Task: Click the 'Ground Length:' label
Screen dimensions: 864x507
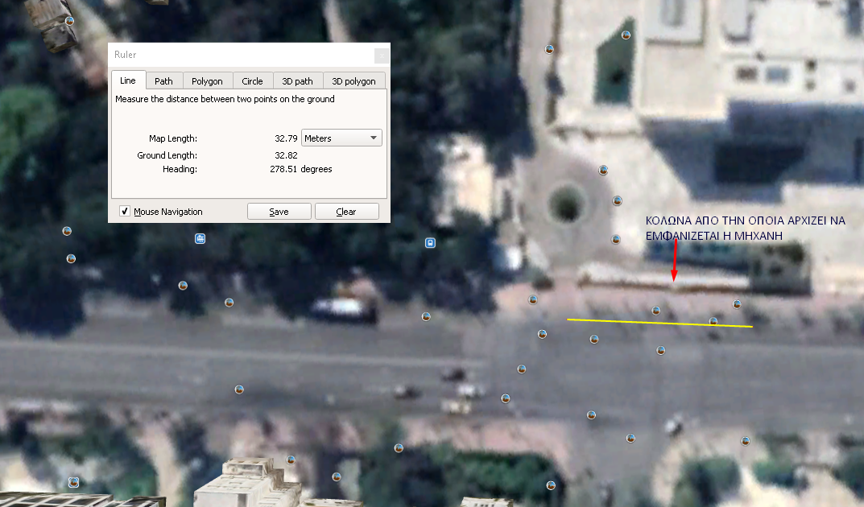Action: [167, 155]
